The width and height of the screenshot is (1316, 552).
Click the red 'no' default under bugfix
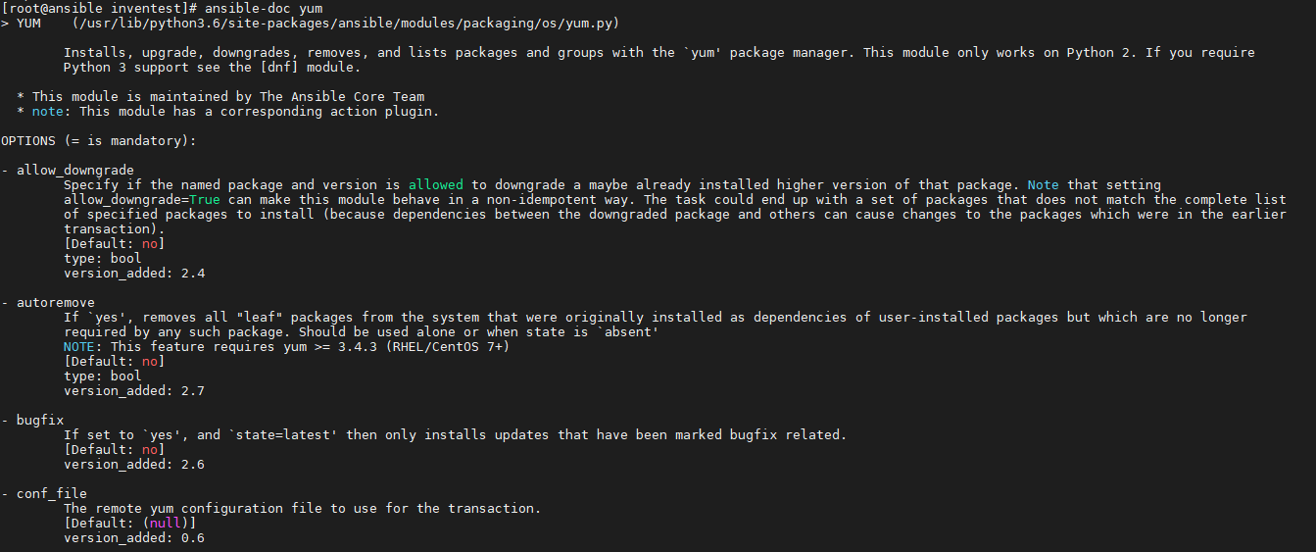150,450
